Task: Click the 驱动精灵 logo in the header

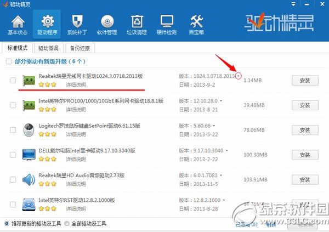Action: tap(279, 22)
